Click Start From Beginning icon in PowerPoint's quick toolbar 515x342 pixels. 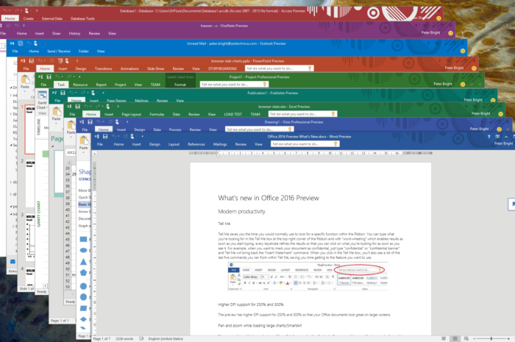pyautogui.click(x=60, y=61)
